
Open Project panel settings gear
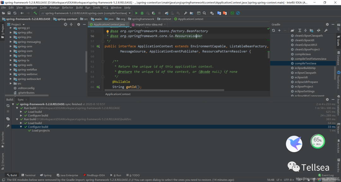coord(78,25)
